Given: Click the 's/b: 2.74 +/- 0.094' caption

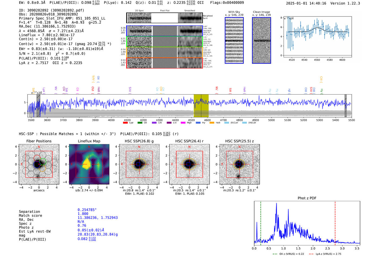Looking at the screenshot, I should [89, 190].
